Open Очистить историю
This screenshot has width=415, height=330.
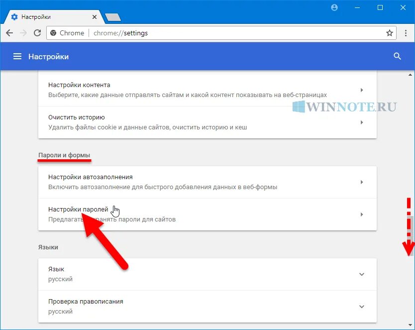(x=207, y=122)
